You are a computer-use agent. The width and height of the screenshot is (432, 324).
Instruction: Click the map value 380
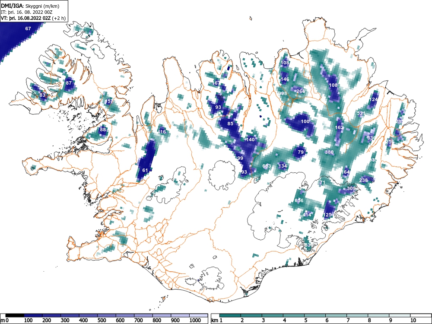tap(329, 152)
